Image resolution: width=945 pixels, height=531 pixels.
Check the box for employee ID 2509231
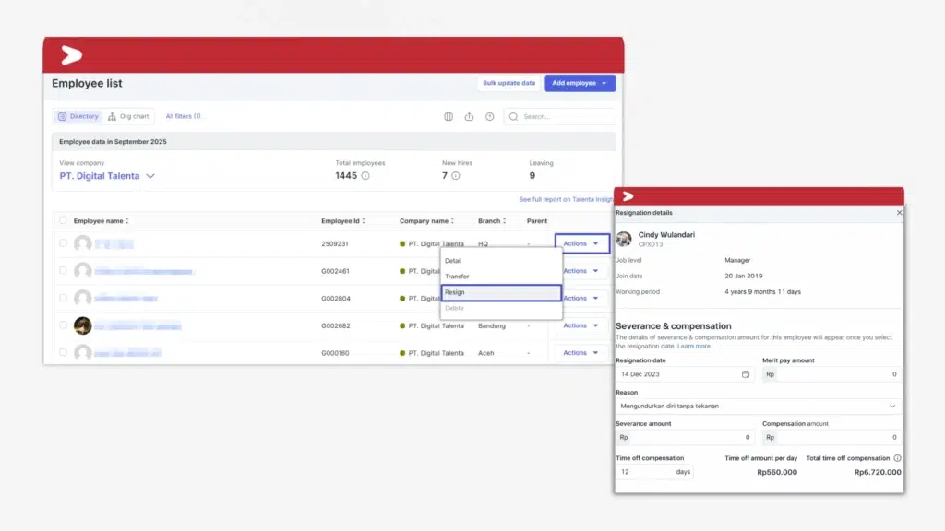click(63, 243)
